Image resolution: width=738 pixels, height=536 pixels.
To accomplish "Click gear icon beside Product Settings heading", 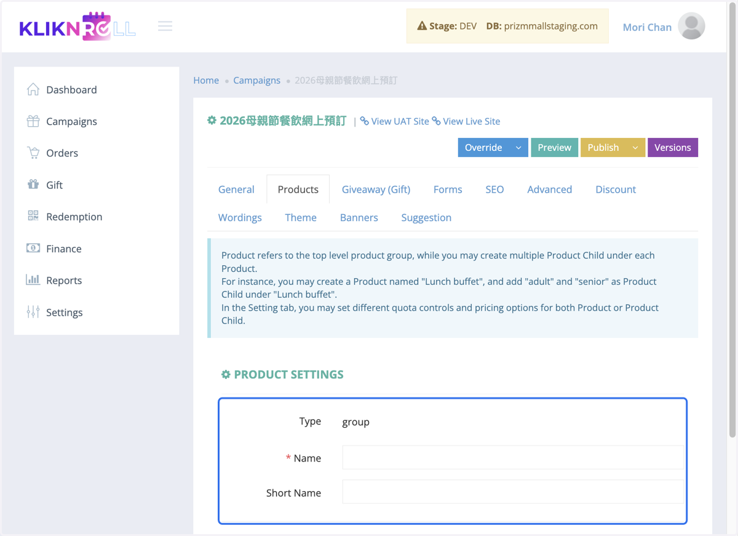I will pyautogui.click(x=226, y=374).
